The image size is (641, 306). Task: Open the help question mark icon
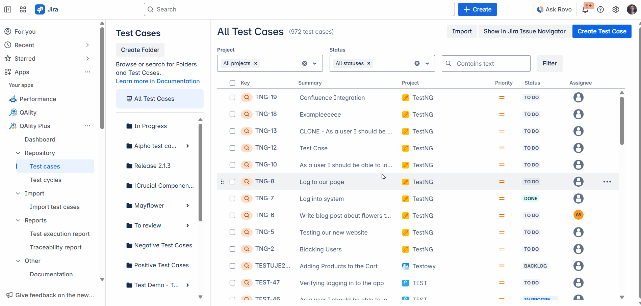[x=600, y=9]
